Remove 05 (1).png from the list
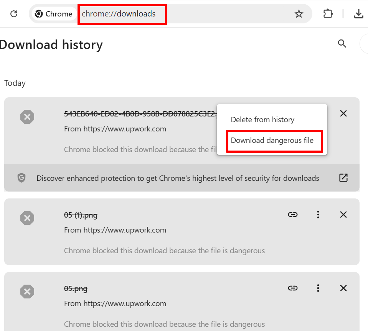 (x=343, y=215)
